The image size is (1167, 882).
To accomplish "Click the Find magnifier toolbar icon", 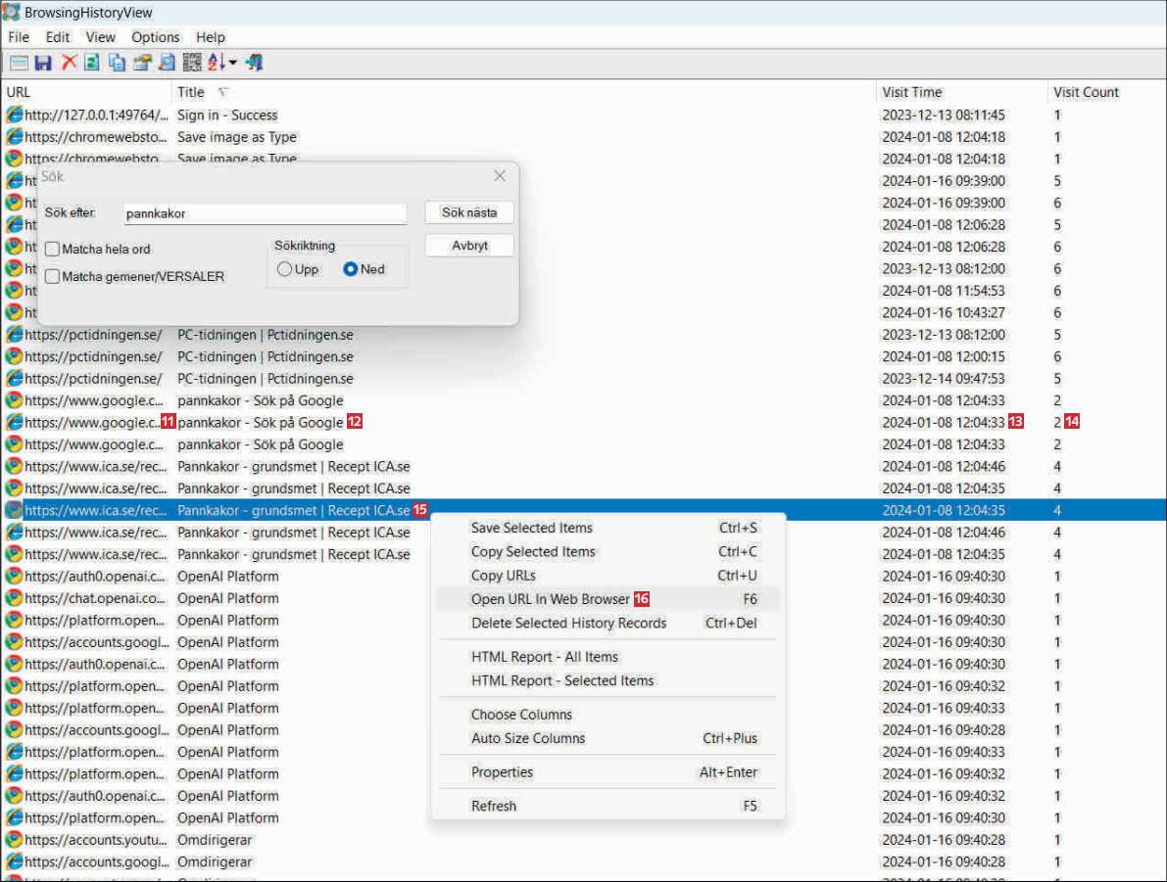I will [167, 63].
